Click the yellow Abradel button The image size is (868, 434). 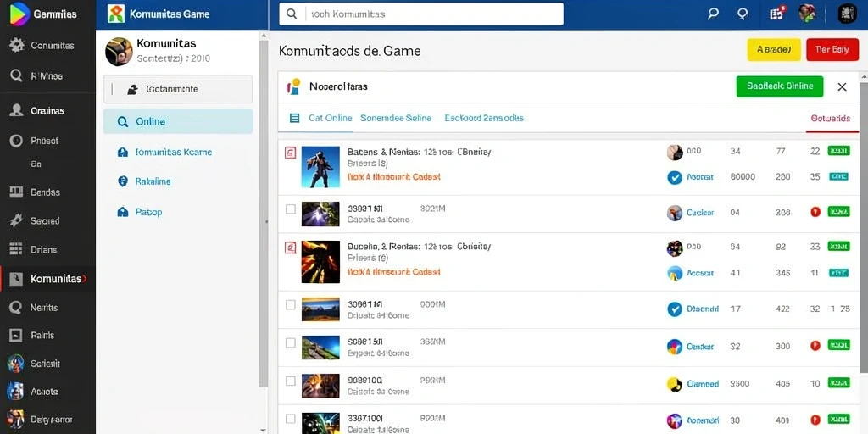tap(774, 49)
